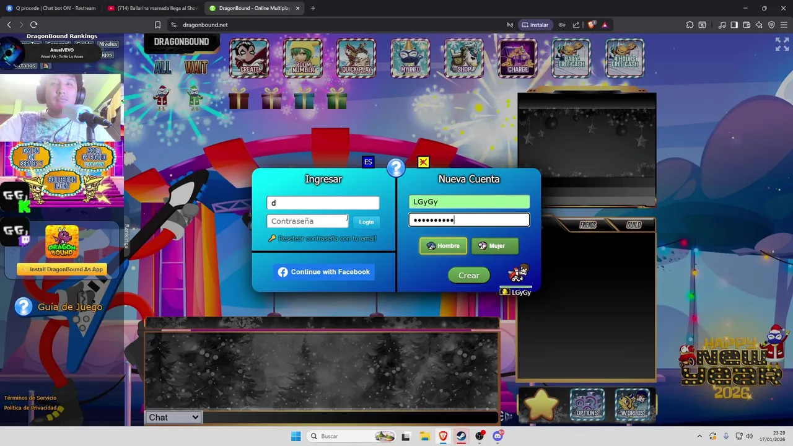Open the Niveles rankings tab

pos(108,44)
